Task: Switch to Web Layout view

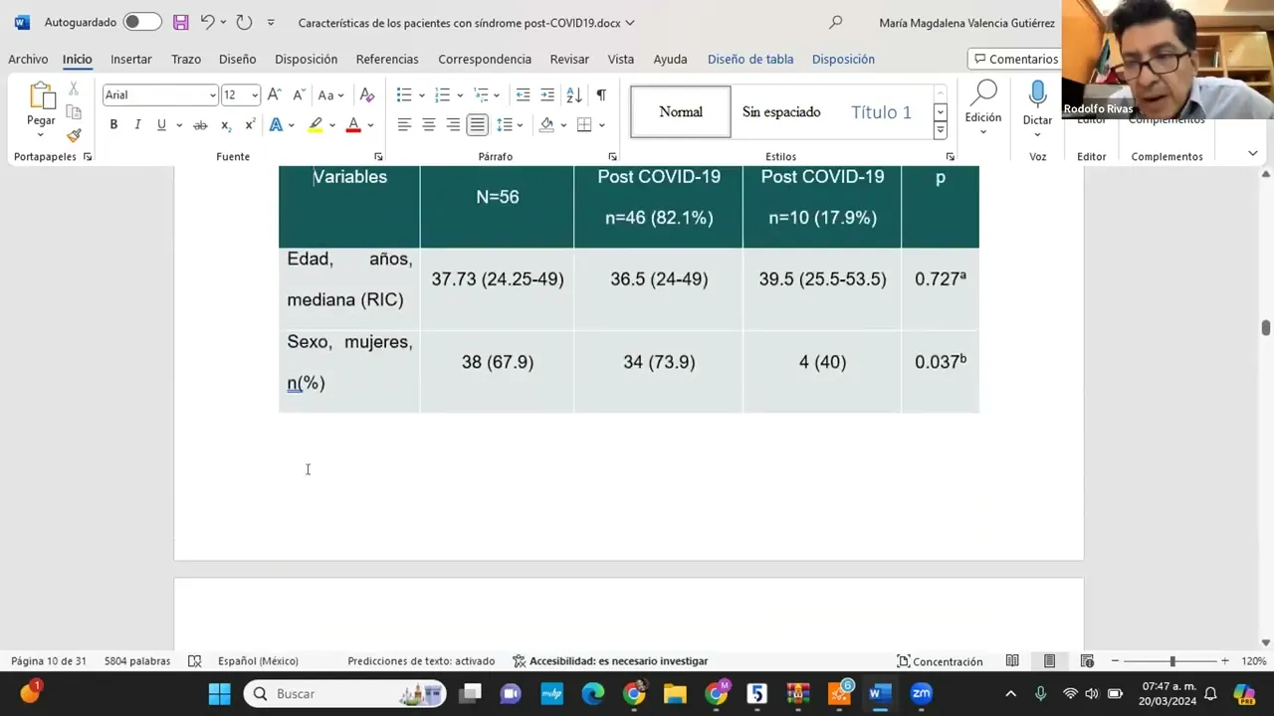Action: click(x=1088, y=661)
